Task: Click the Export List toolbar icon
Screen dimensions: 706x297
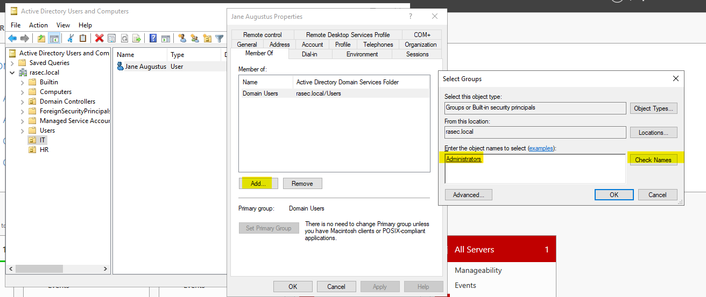Action: (137, 38)
